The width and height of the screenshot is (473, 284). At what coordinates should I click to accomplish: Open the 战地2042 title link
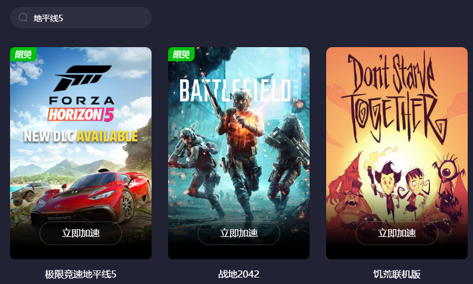click(239, 274)
